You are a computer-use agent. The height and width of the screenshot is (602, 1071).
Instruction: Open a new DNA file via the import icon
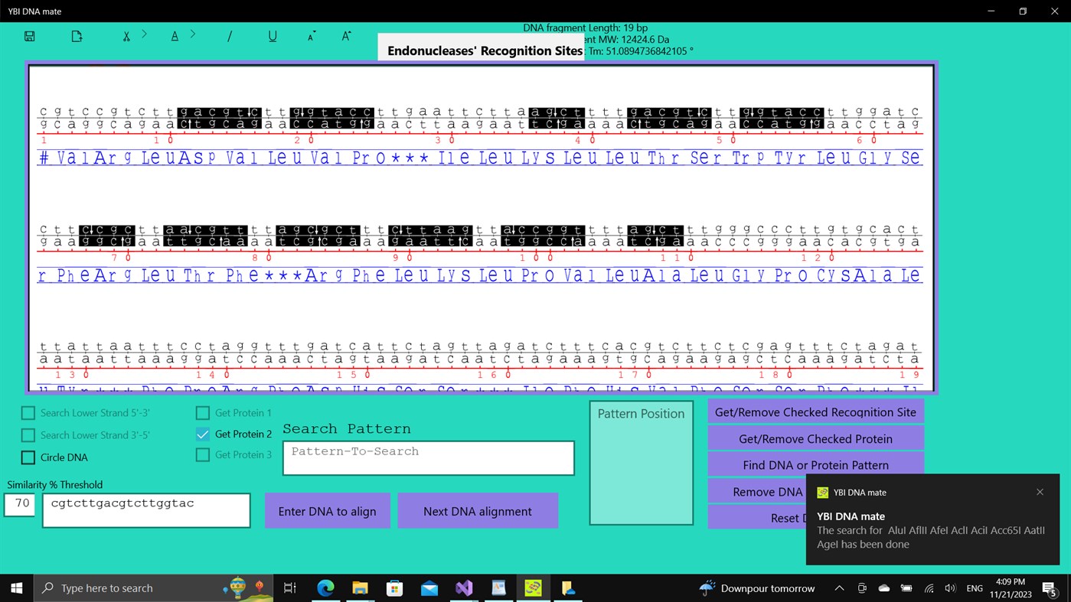click(76, 35)
